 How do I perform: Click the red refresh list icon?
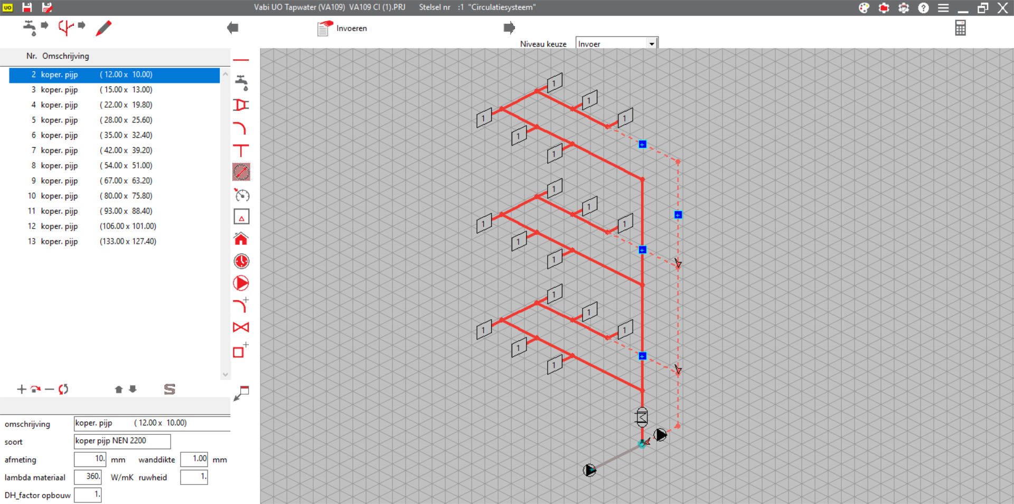(x=63, y=389)
